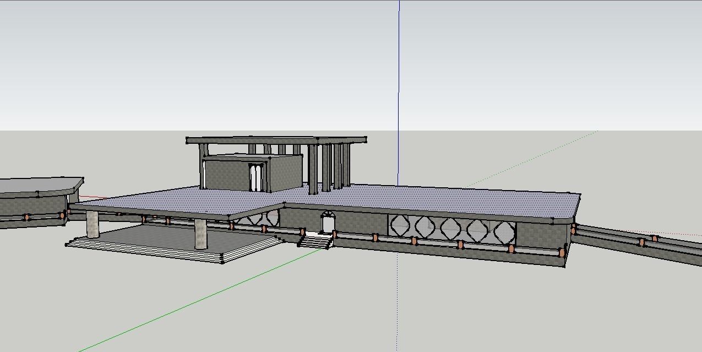
Task: Select the flat pergola slab above rooftop columns
Action: click(x=276, y=140)
